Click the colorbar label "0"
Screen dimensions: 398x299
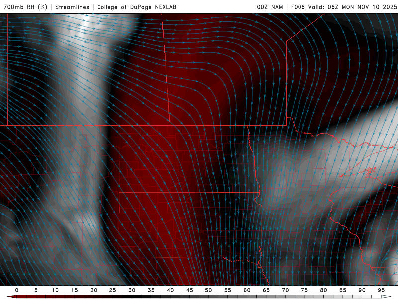pyautogui.click(x=17, y=290)
